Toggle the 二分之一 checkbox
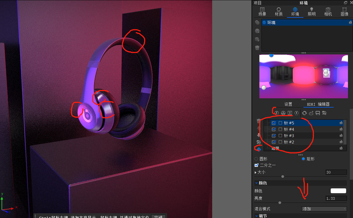 click(256, 165)
